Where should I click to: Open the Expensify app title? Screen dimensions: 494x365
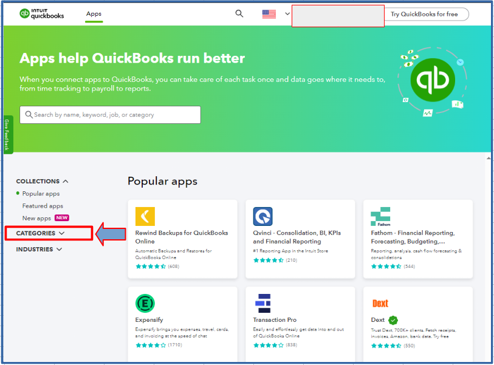(x=149, y=319)
